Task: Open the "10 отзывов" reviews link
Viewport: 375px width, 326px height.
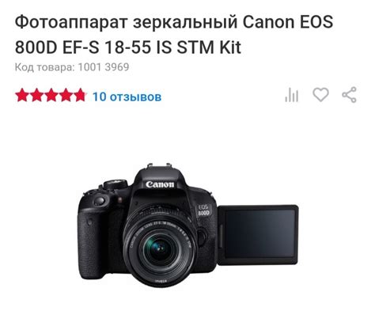Action: click(127, 97)
